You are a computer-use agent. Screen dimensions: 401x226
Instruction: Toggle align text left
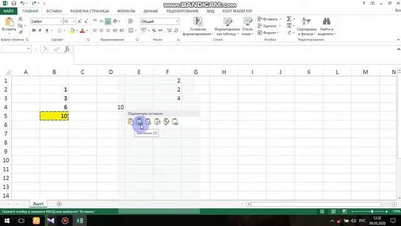click(x=95, y=31)
